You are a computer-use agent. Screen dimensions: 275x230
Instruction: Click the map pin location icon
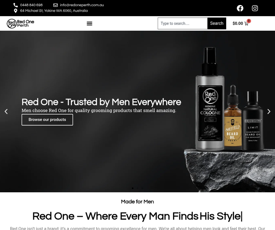pyautogui.click(x=16, y=11)
